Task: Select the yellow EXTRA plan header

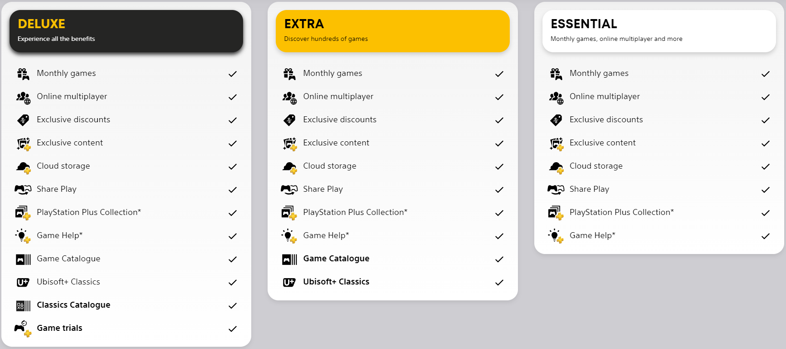Action: click(393, 31)
